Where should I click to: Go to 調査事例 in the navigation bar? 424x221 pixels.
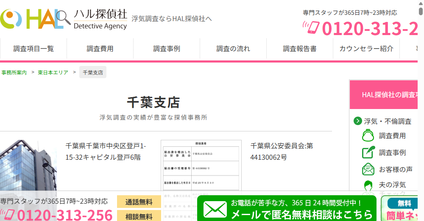click(167, 49)
